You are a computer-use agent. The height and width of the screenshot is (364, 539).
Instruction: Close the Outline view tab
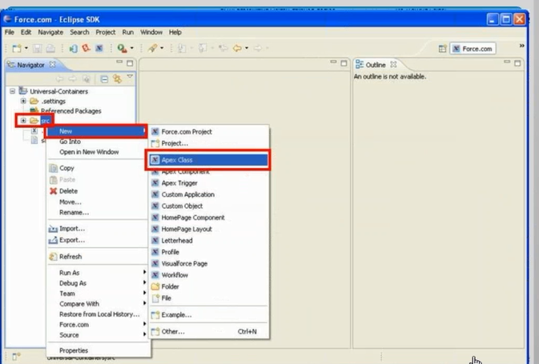393,65
